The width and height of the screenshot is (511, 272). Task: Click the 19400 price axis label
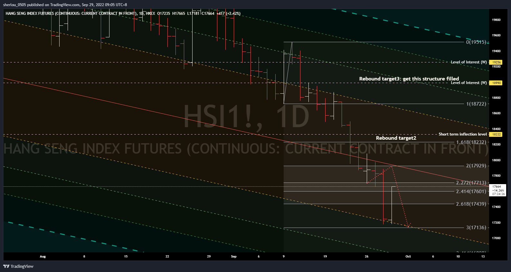[496, 51]
